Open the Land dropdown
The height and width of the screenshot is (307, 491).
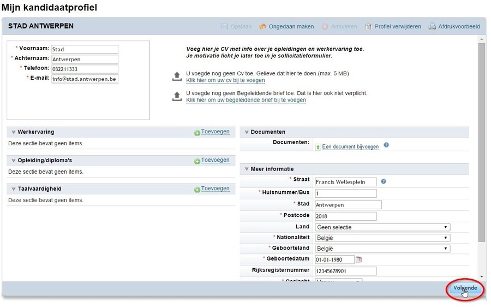coord(382,227)
